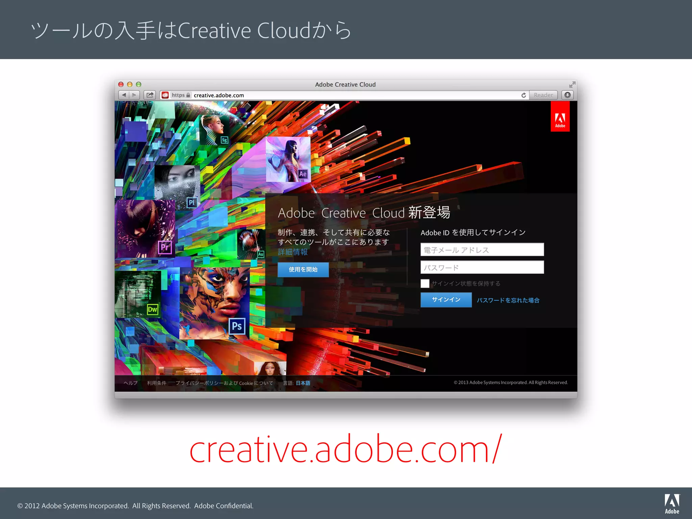
Task: Click the Reader button in address bar
Action: point(543,95)
